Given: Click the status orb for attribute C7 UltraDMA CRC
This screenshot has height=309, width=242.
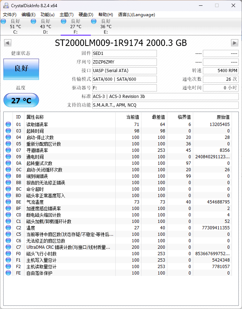Looking at the screenshot, I should pos(8,247).
